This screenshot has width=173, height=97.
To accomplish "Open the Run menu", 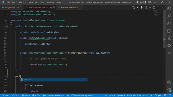I will click(x=42, y=2).
